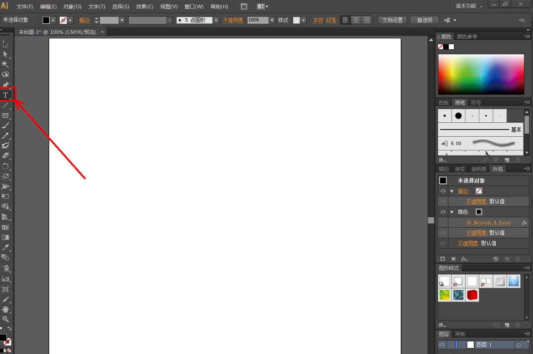Align paragraph text left in control bar
This screenshot has height=354, width=533.
point(346,20)
